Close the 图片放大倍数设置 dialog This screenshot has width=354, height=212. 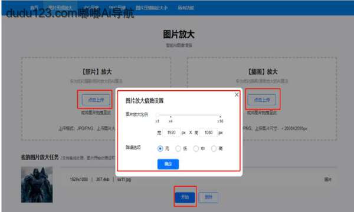(x=237, y=95)
